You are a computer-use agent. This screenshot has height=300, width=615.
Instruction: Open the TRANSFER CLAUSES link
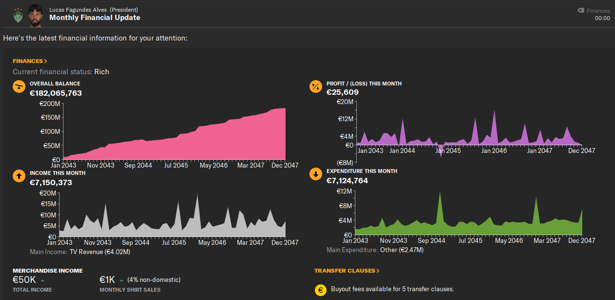point(347,270)
